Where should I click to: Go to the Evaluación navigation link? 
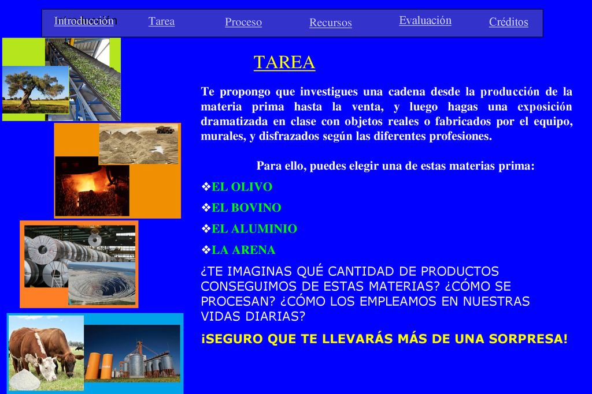pos(425,20)
